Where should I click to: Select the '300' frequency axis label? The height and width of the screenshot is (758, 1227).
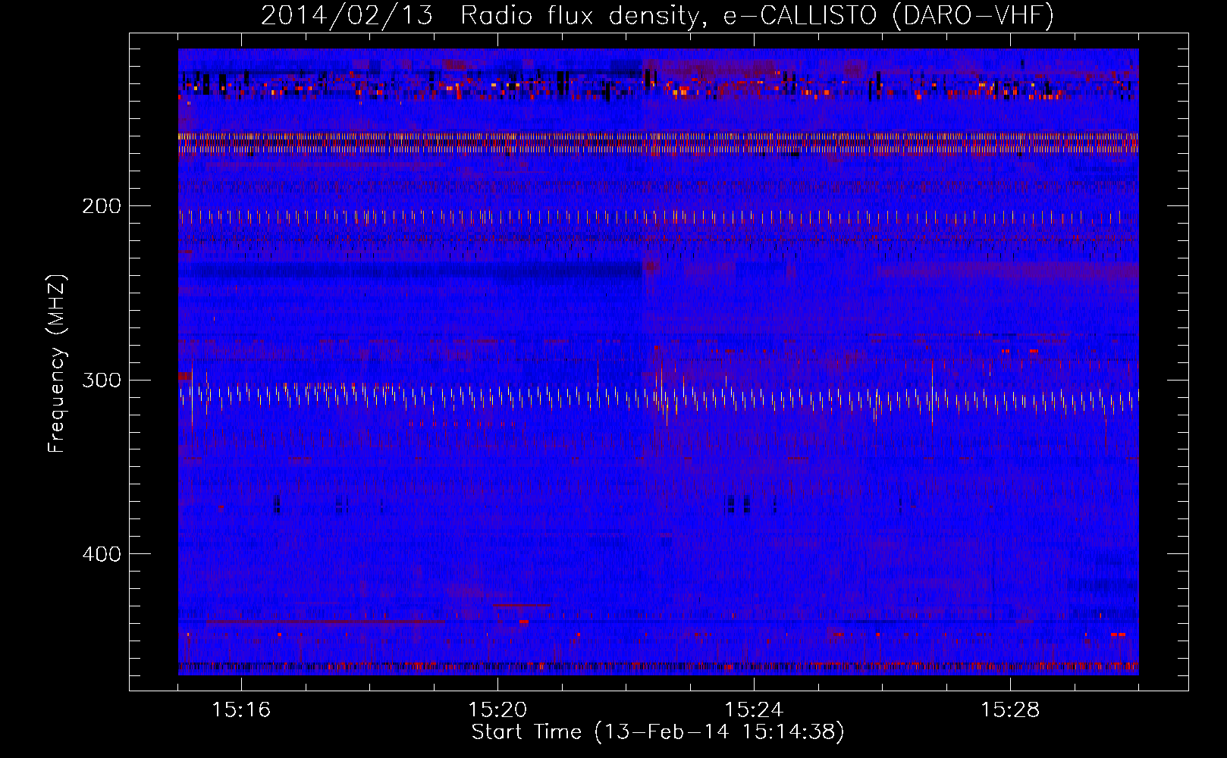point(102,380)
